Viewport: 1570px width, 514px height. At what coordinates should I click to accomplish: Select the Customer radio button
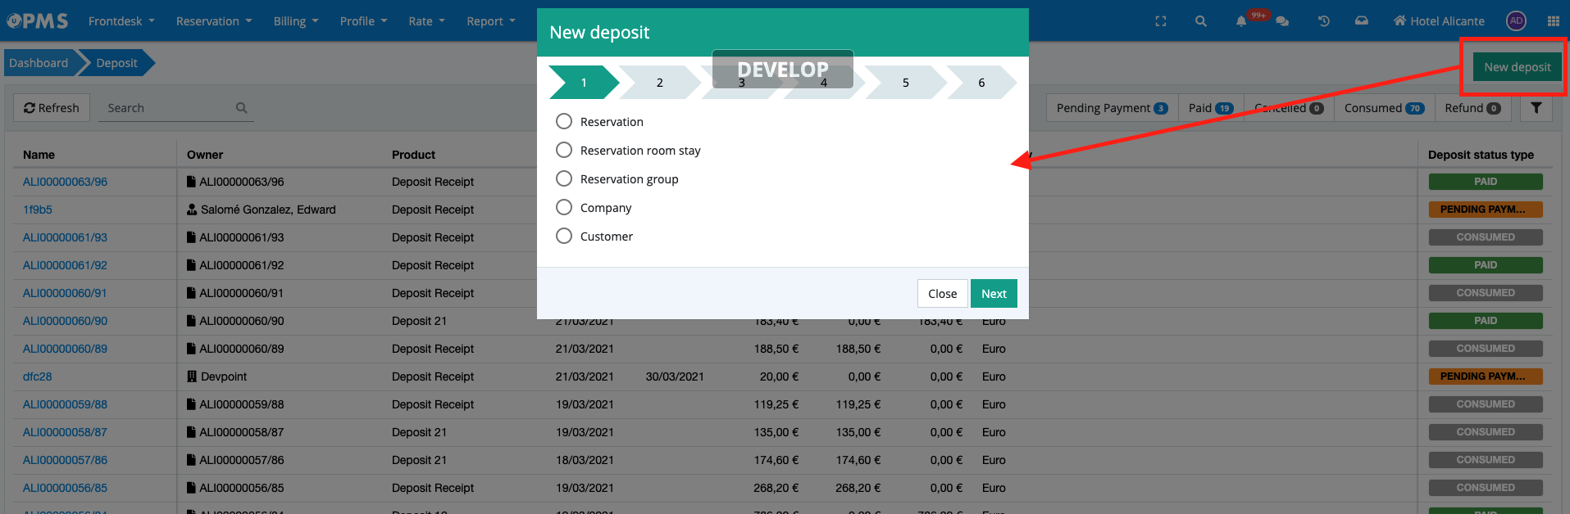564,237
